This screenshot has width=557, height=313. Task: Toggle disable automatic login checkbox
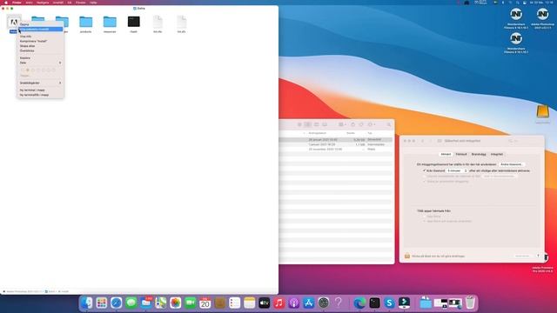424,182
